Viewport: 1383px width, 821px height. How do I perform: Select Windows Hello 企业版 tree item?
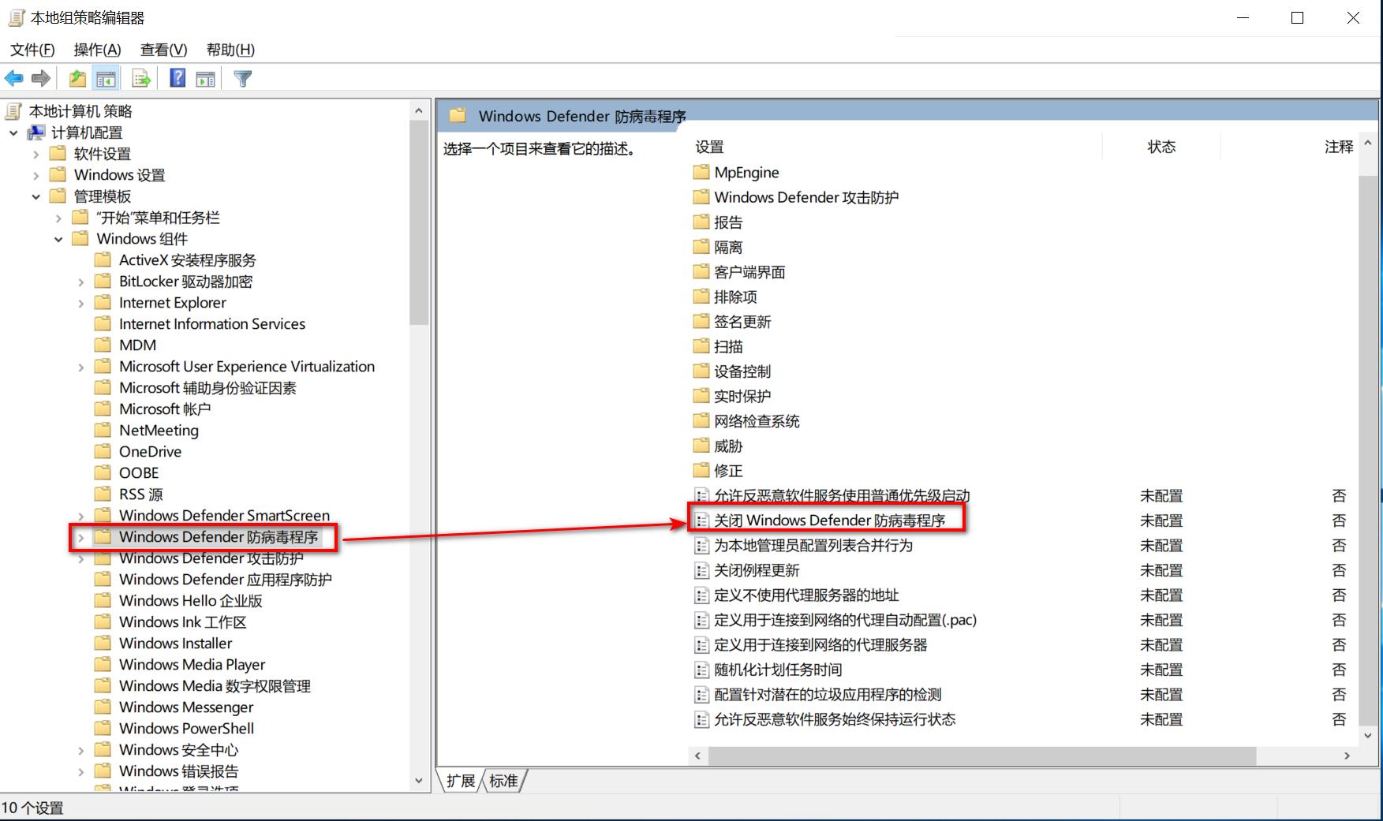pos(190,601)
